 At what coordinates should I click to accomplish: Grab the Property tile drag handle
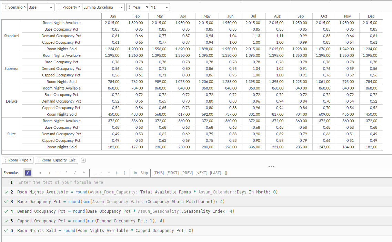coord(60,7)
